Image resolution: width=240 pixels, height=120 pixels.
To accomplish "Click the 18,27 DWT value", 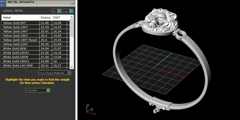I will (x=57, y=66).
